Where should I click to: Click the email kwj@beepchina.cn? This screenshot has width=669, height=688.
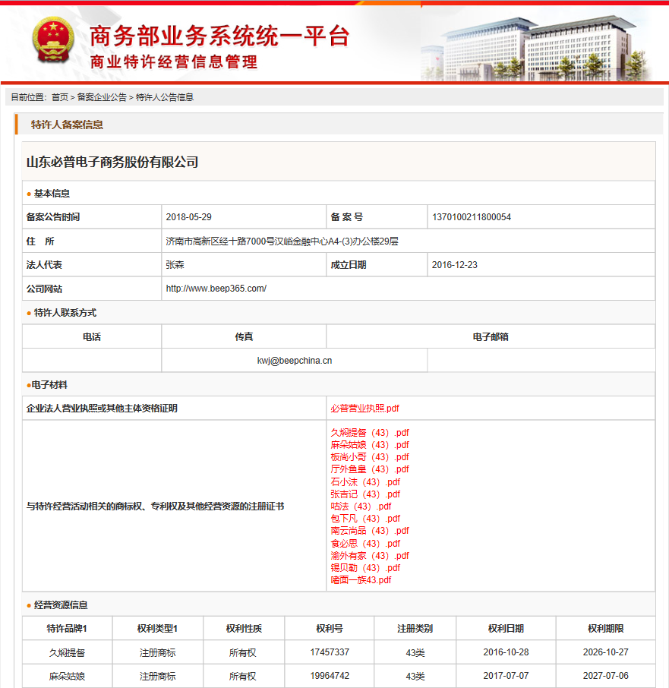click(x=295, y=361)
